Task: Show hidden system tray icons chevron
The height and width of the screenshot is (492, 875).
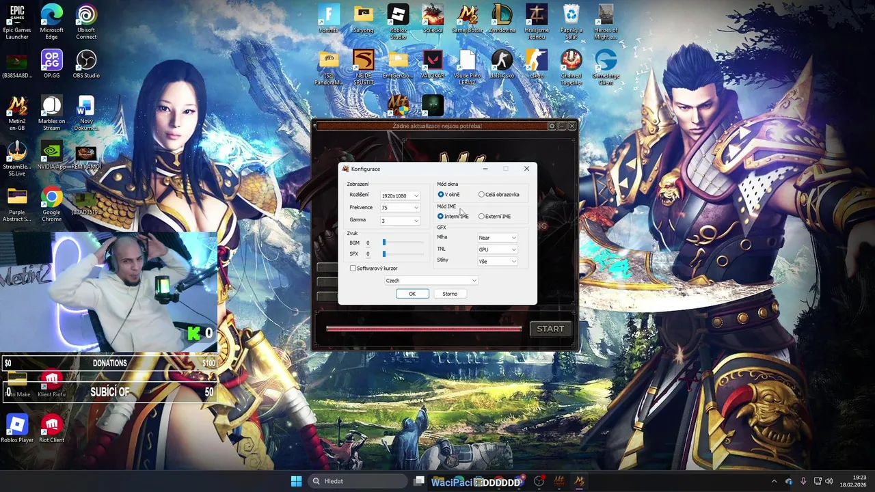Action: [x=774, y=481]
